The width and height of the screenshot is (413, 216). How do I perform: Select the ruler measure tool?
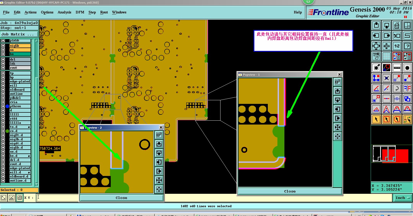click(397, 68)
